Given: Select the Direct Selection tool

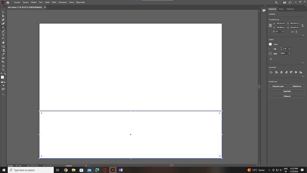Looking at the screenshot, I should (x=3, y=16).
